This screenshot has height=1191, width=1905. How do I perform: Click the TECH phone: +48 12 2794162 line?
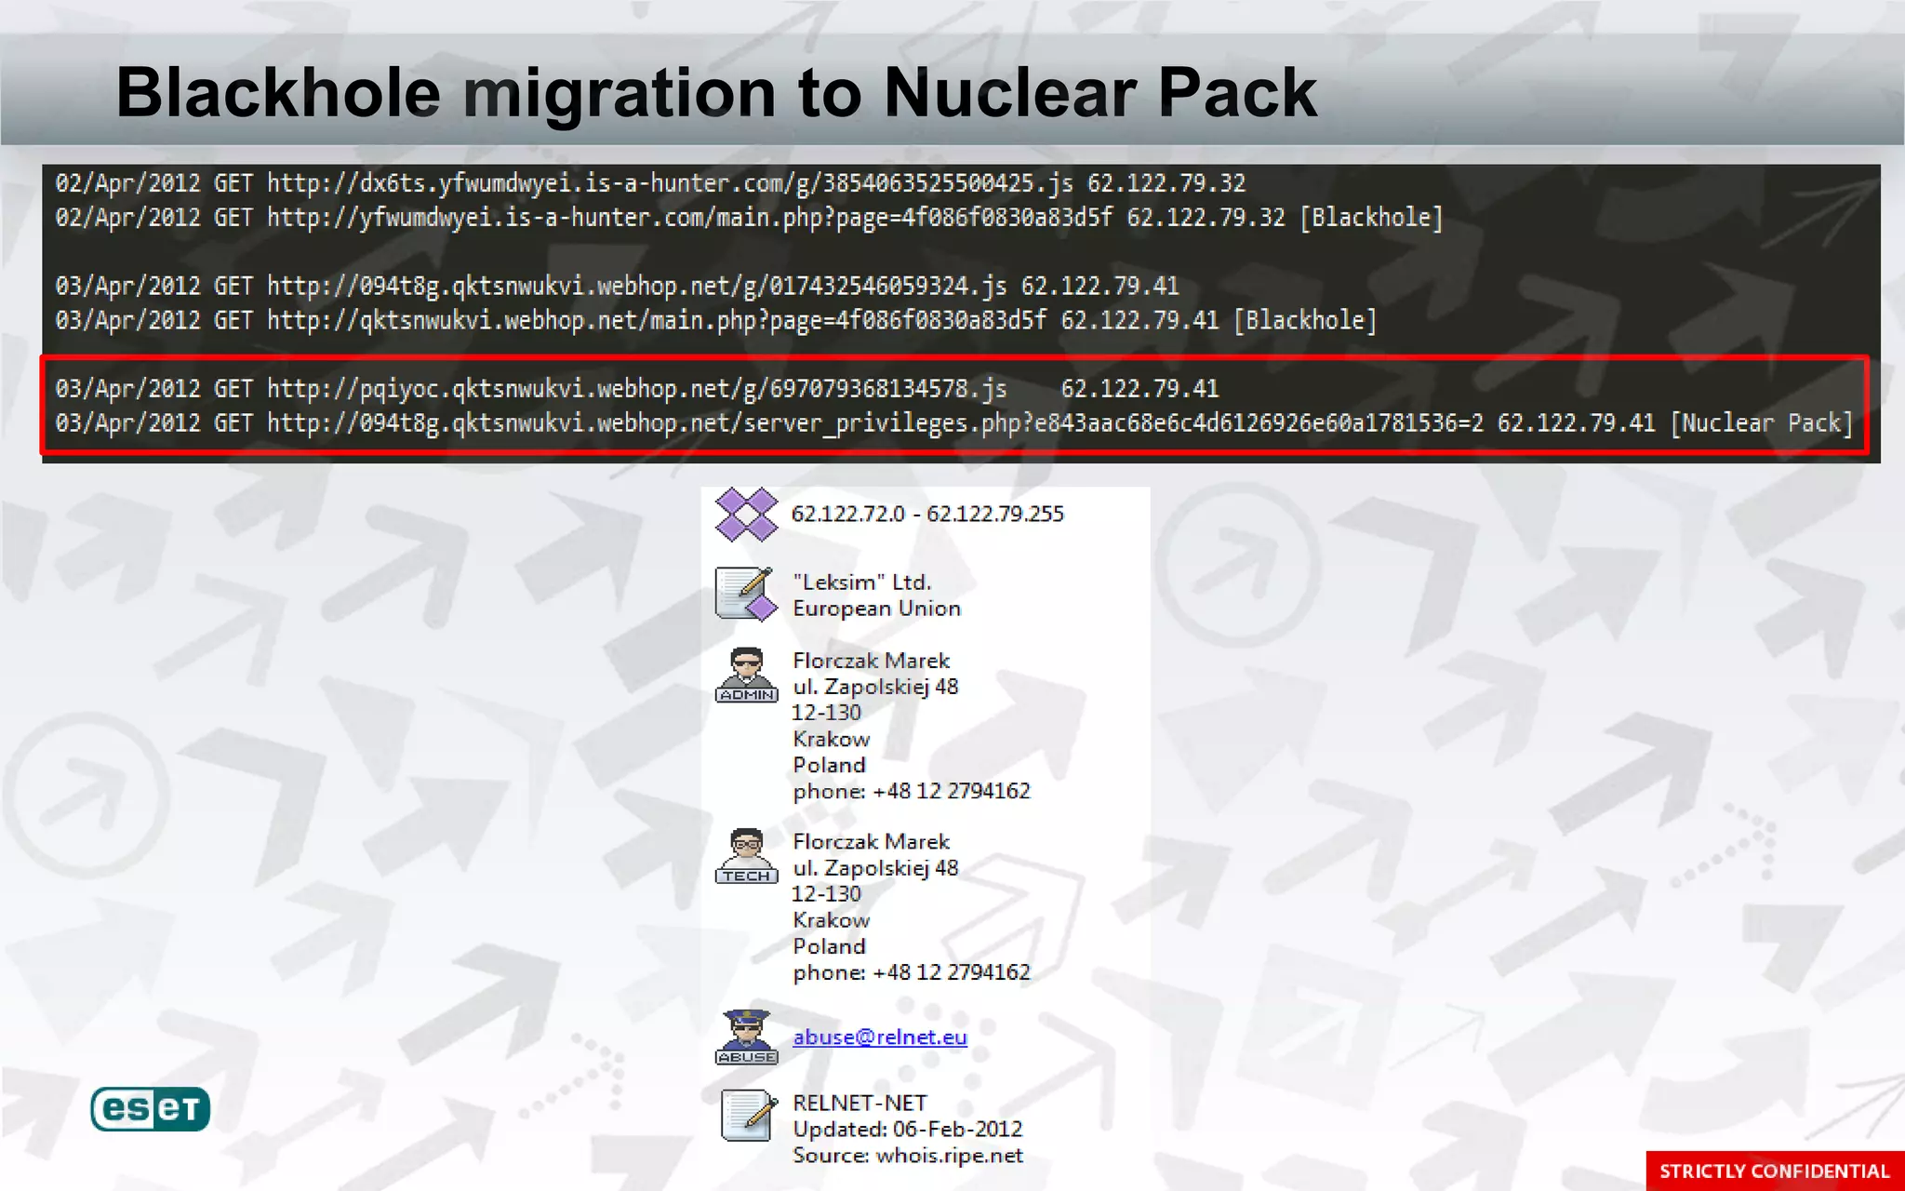(912, 972)
